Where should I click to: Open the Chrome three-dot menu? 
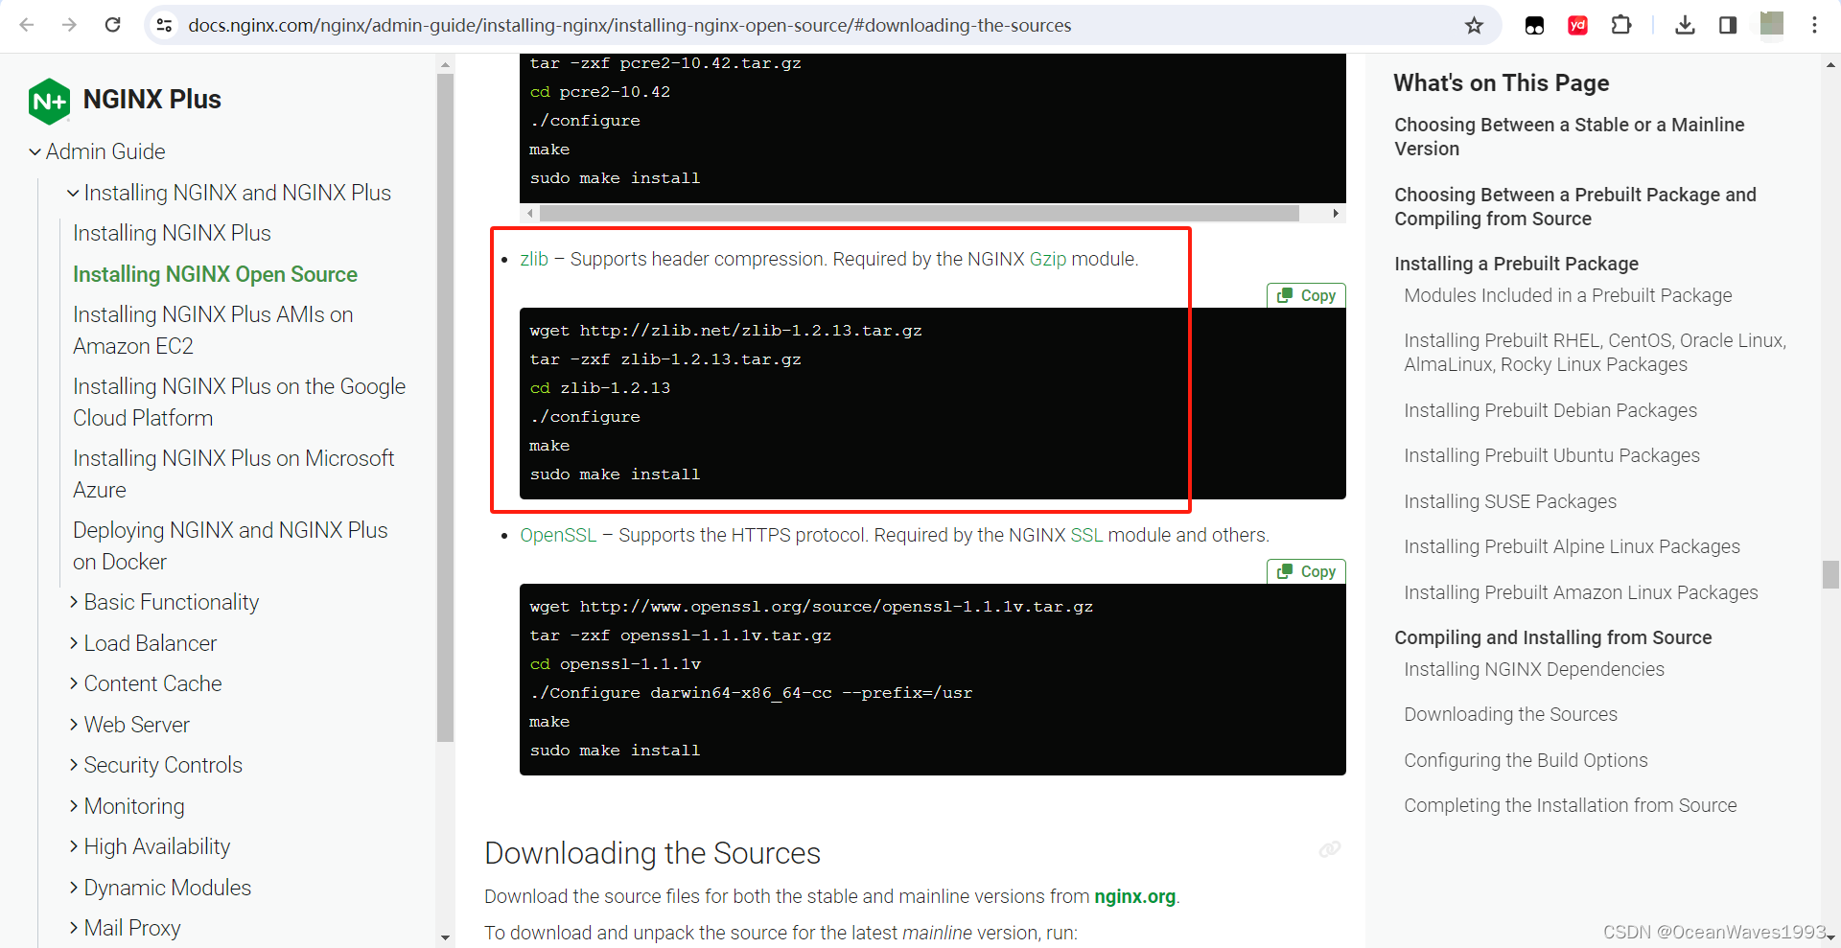[x=1814, y=25]
